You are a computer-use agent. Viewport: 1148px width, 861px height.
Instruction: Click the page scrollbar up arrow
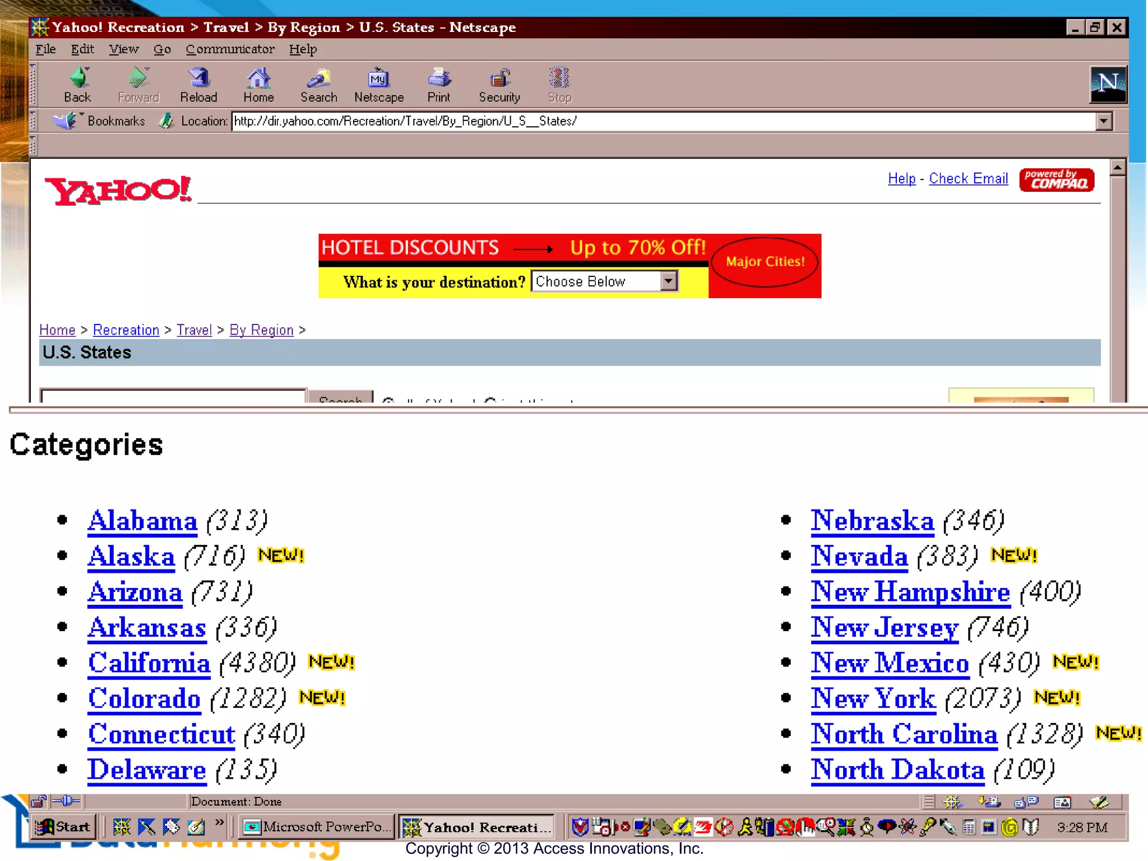(x=1117, y=168)
